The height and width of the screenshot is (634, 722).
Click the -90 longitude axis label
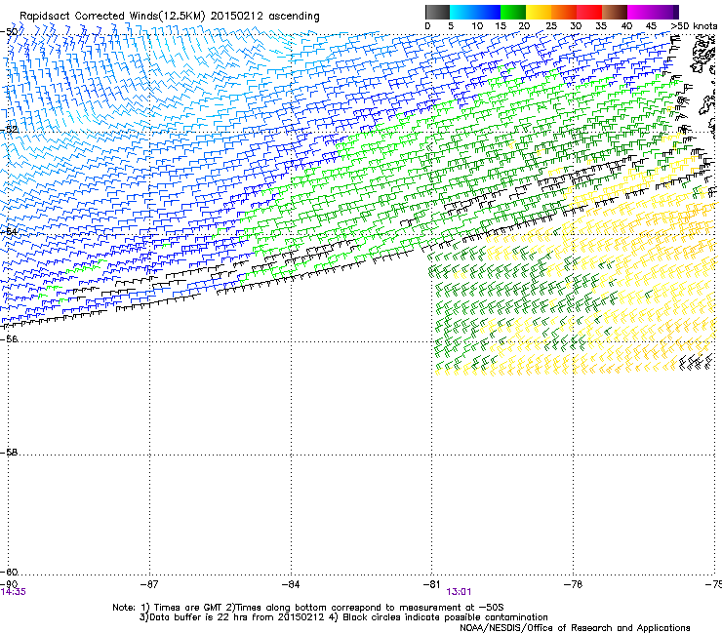point(9,584)
